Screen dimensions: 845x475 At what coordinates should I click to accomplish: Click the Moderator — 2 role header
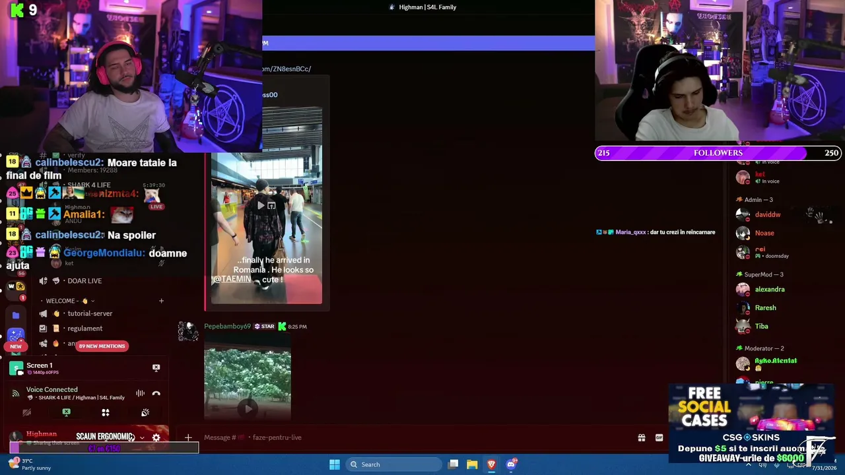[764, 348]
